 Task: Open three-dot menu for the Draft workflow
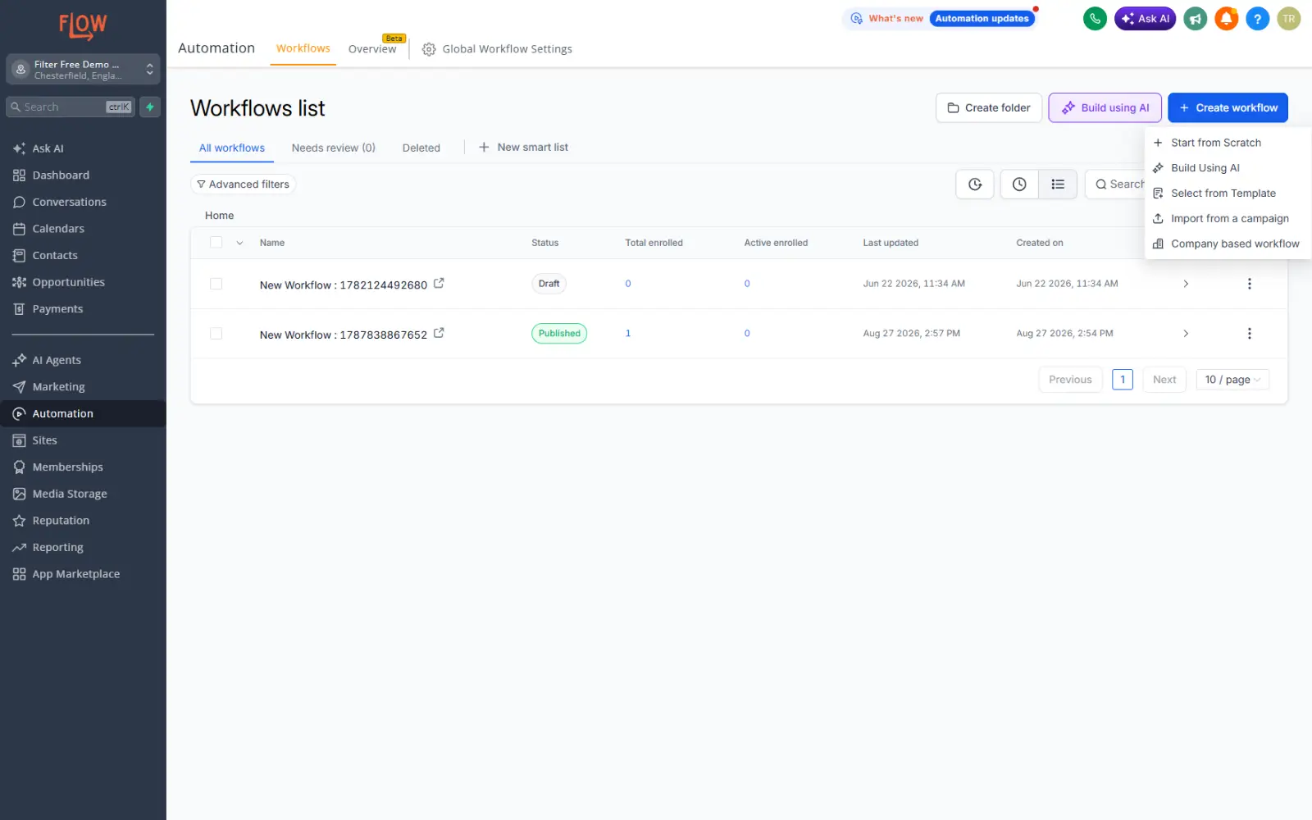pyautogui.click(x=1250, y=284)
